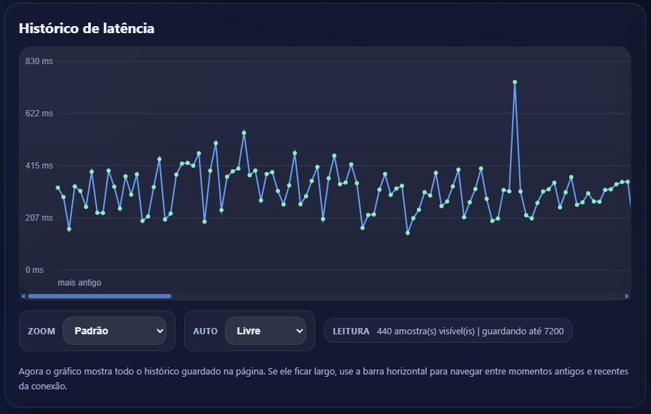Click the empty scrollbar track right of thumb
This screenshot has width=651, height=414.
pos(395,296)
